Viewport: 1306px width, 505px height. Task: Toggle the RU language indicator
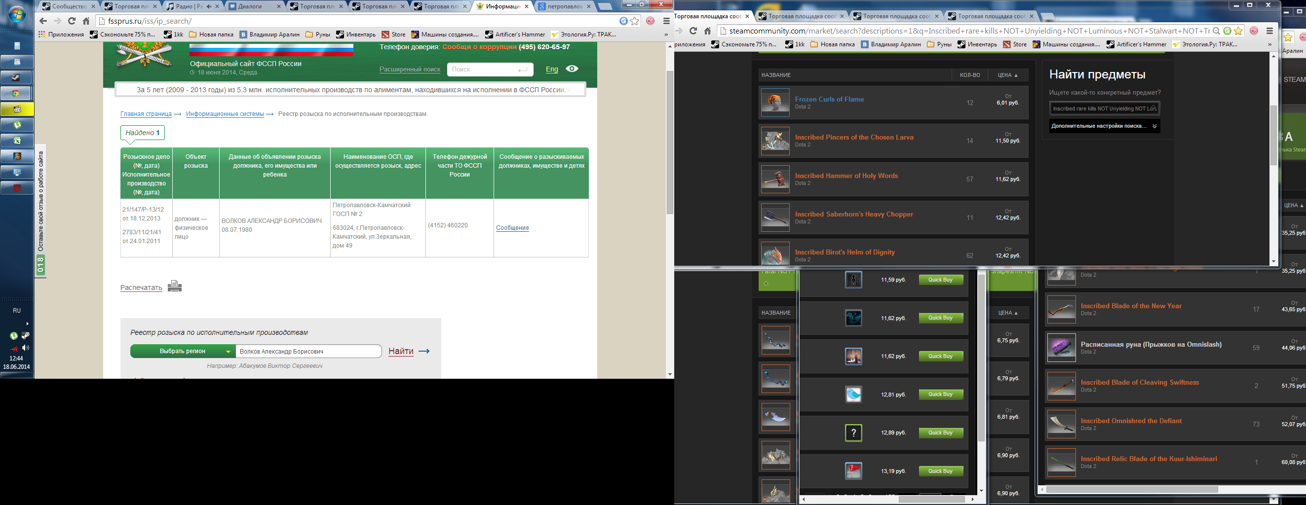[x=17, y=311]
